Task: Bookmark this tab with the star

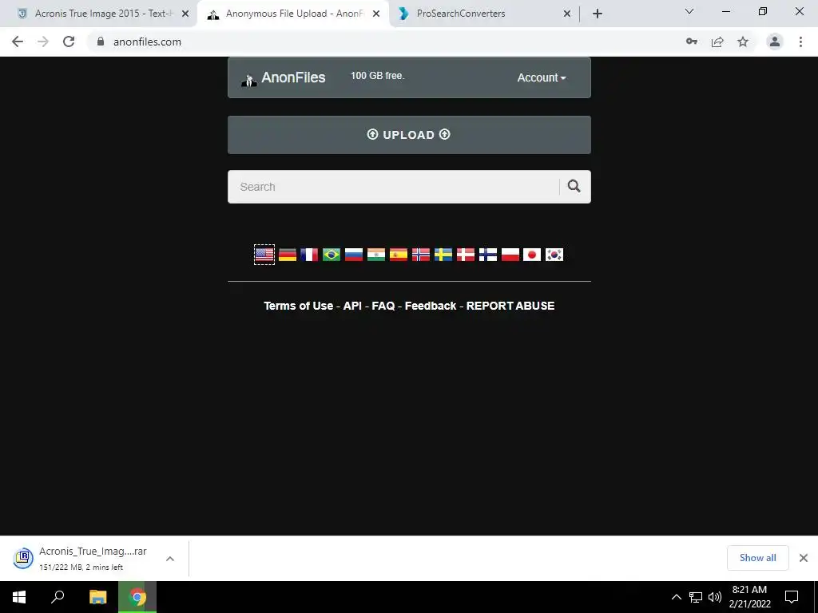Action: [743, 42]
